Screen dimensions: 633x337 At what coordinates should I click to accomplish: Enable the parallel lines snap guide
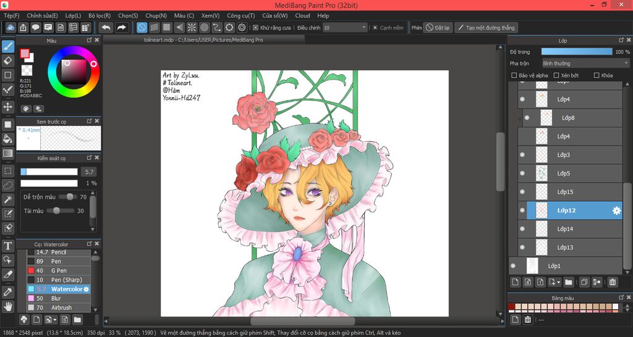point(154,27)
